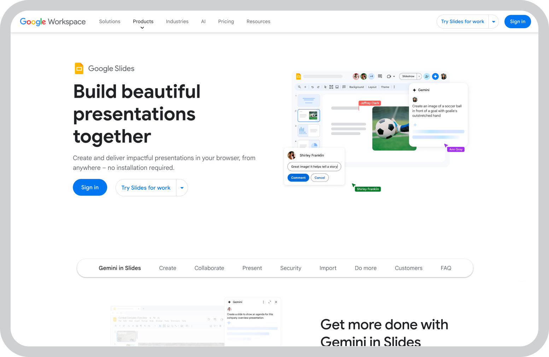Click the hero Sign in button
Viewport: 549px width, 357px height.
[x=90, y=188]
